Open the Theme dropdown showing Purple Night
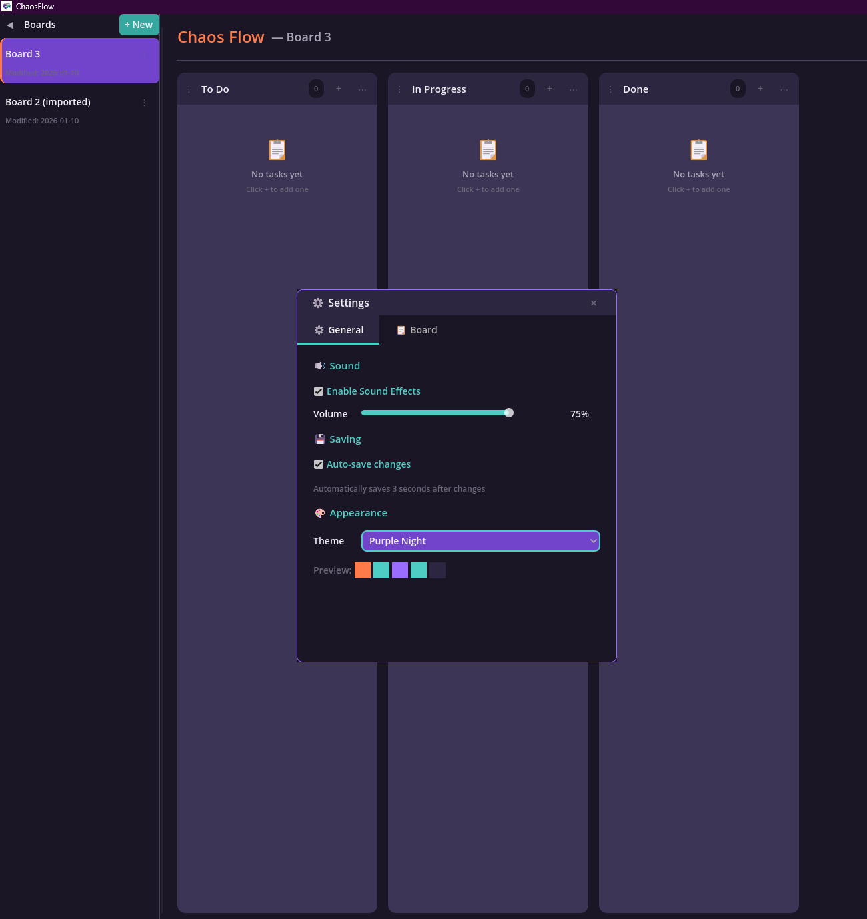The height and width of the screenshot is (919, 867). tap(480, 540)
